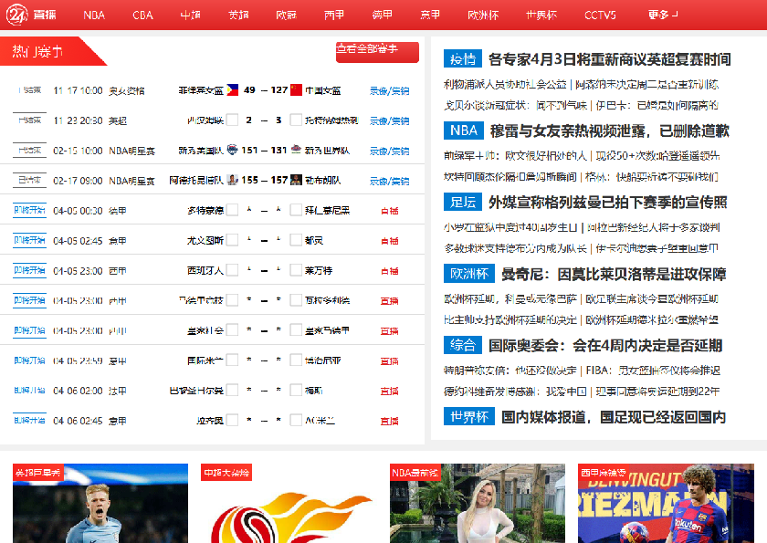Click the blue 世界杯 news category tag
This screenshot has width=767, height=543.
[x=469, y=416]
